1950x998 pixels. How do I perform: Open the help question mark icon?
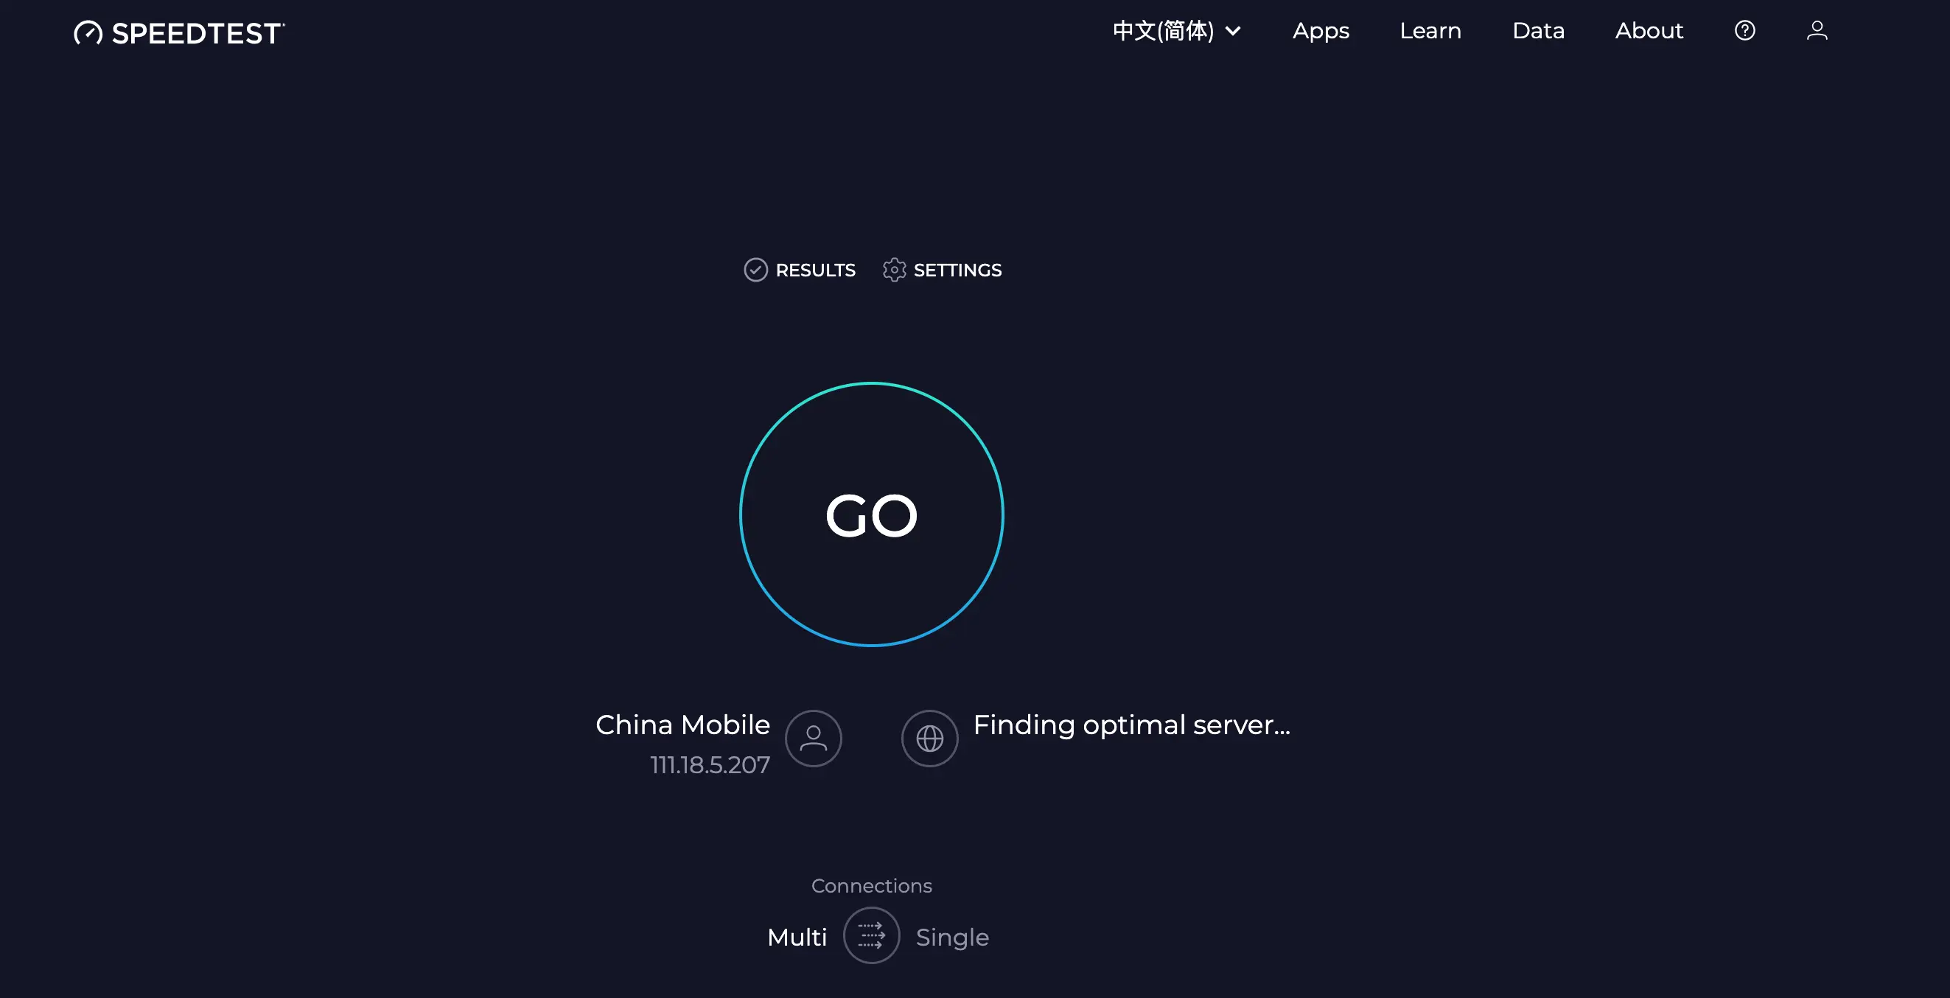click(1745, 30)
